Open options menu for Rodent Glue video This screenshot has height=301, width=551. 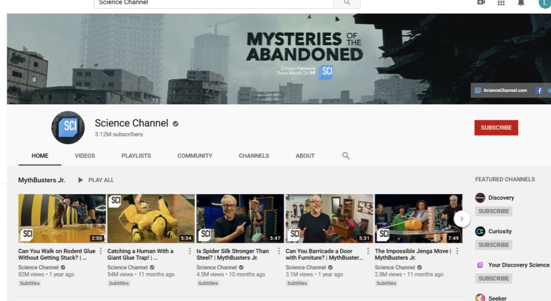pos(101,251)
